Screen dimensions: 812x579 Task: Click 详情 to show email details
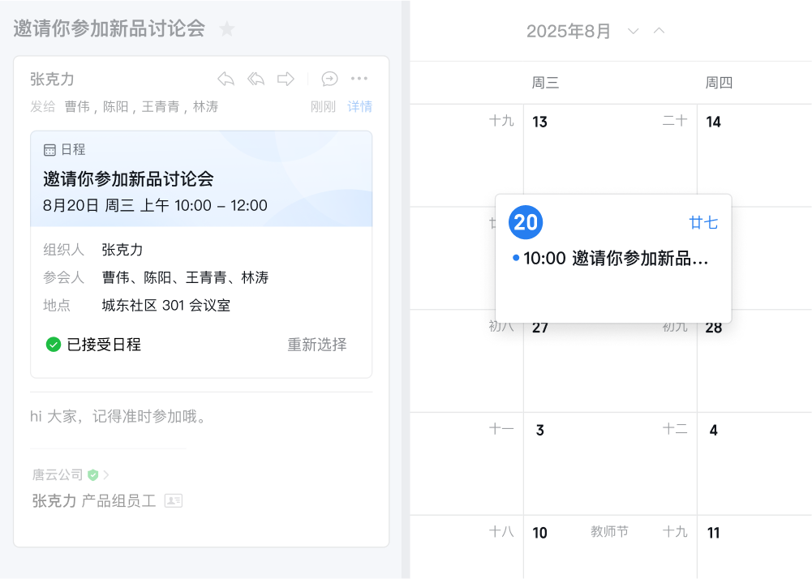coord(360,106)
